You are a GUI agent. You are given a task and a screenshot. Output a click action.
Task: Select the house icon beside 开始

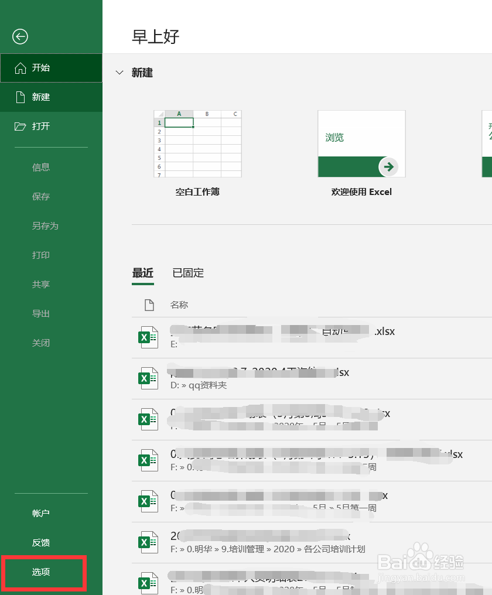[x=21, y=68]
